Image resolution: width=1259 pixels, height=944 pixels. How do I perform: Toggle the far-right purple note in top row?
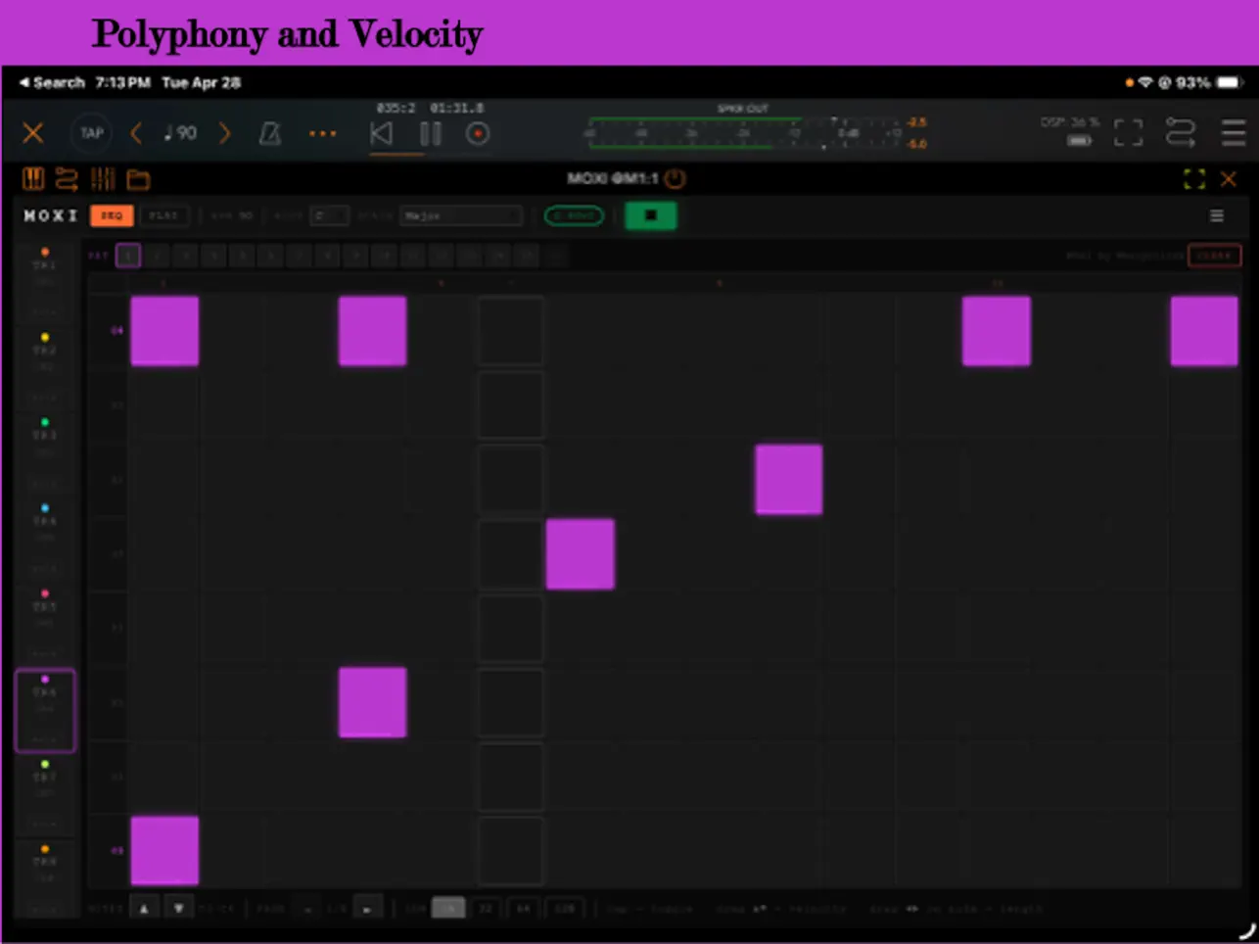point(1204,331)
